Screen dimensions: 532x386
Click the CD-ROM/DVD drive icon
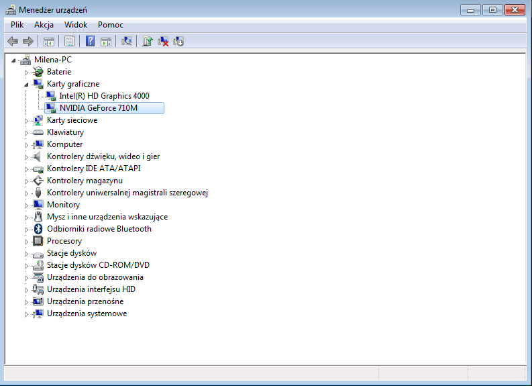point(38,265)
